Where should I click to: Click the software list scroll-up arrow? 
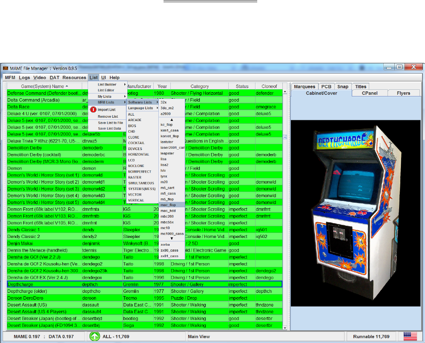pos(172,119)
